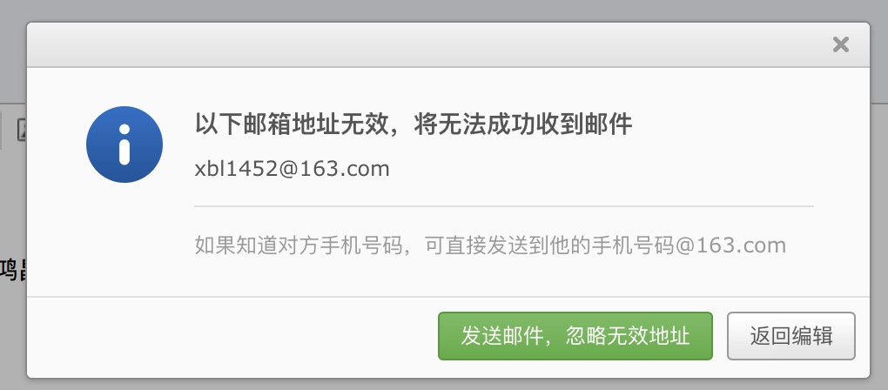Click the blank dialog area below the info icon
Image resolution: width=888 pixels, height=390 pixels.
[x=124, y=238]
